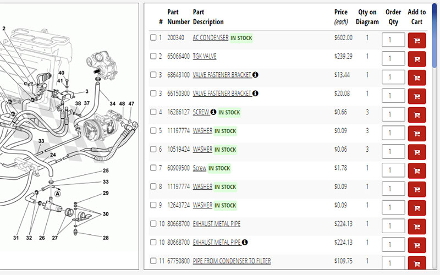
Task: Select the TGK Valve checkbox
Action: (x=153, y=56)
